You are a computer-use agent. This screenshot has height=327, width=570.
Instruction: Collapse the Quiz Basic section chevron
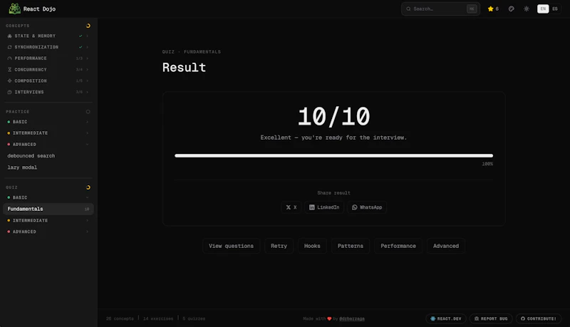(x=87, y=197)
